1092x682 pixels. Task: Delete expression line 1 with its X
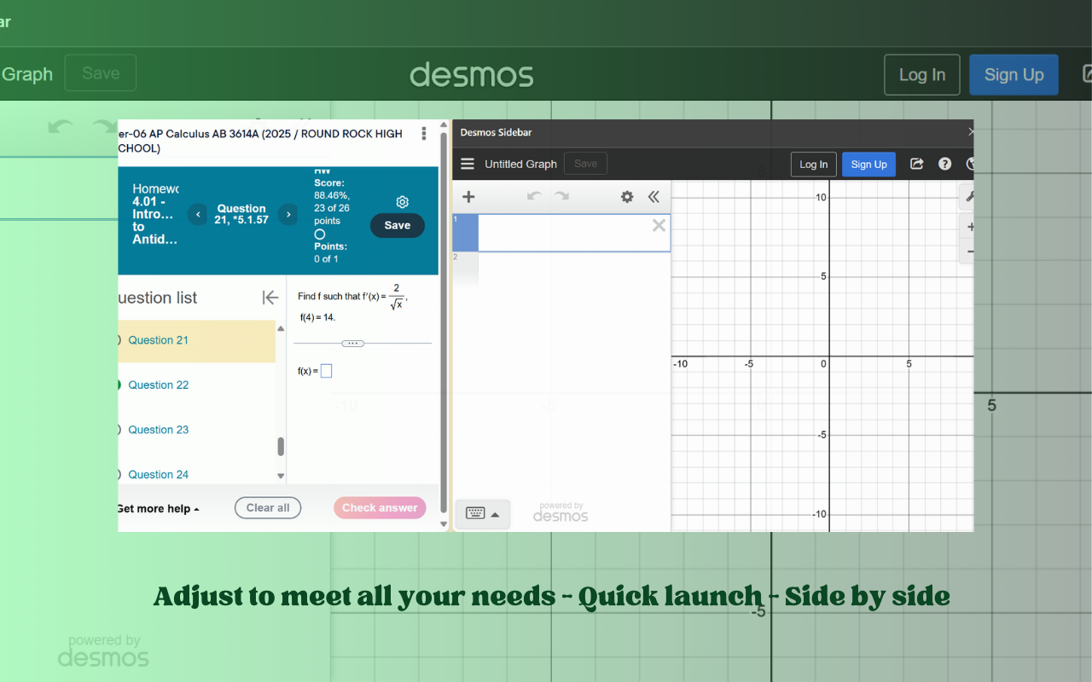coord(659,225)
